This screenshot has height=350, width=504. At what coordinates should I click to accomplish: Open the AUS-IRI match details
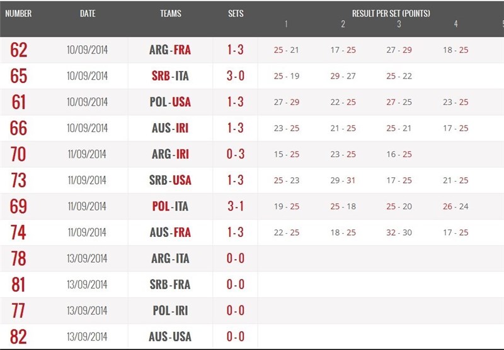click(171, 128)
